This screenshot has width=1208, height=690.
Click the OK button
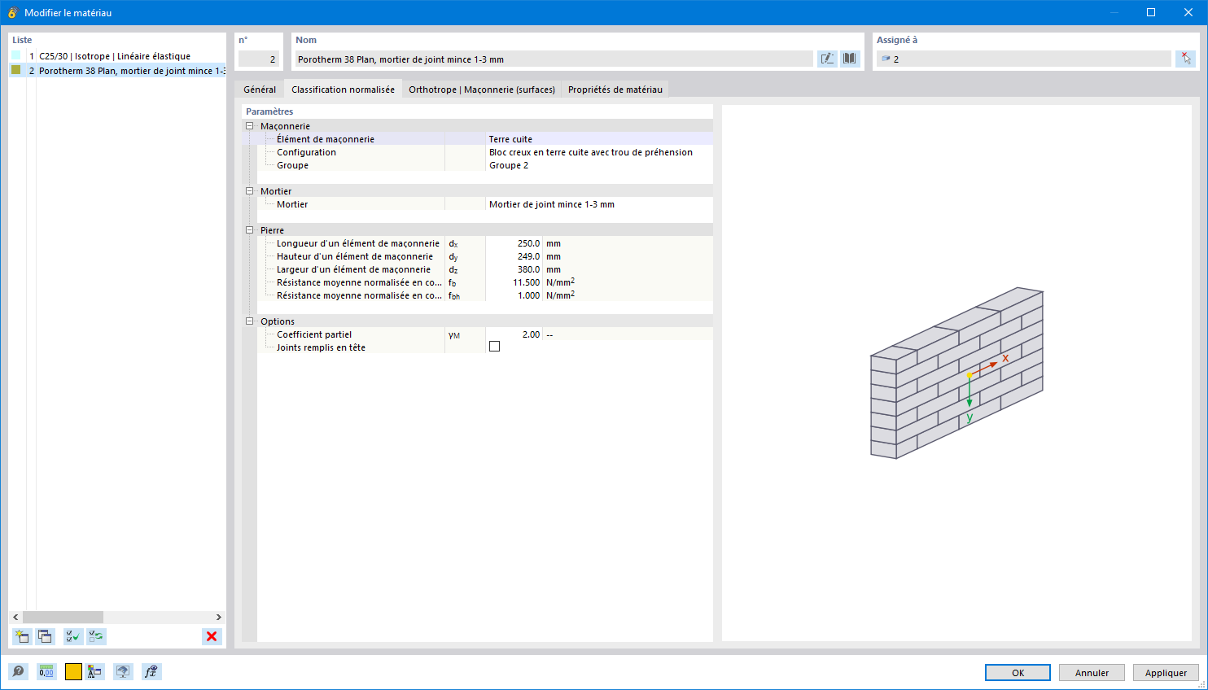(1018, 673)
